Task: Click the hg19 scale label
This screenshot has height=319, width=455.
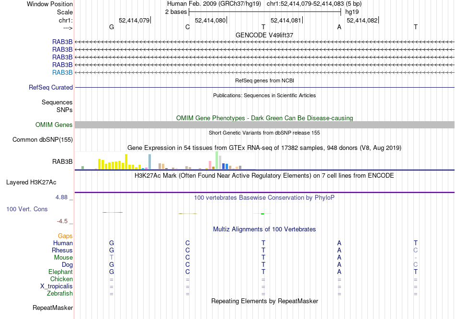Action: point(352,12)
